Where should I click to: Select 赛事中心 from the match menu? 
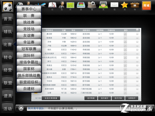click(x=29, y=9)
